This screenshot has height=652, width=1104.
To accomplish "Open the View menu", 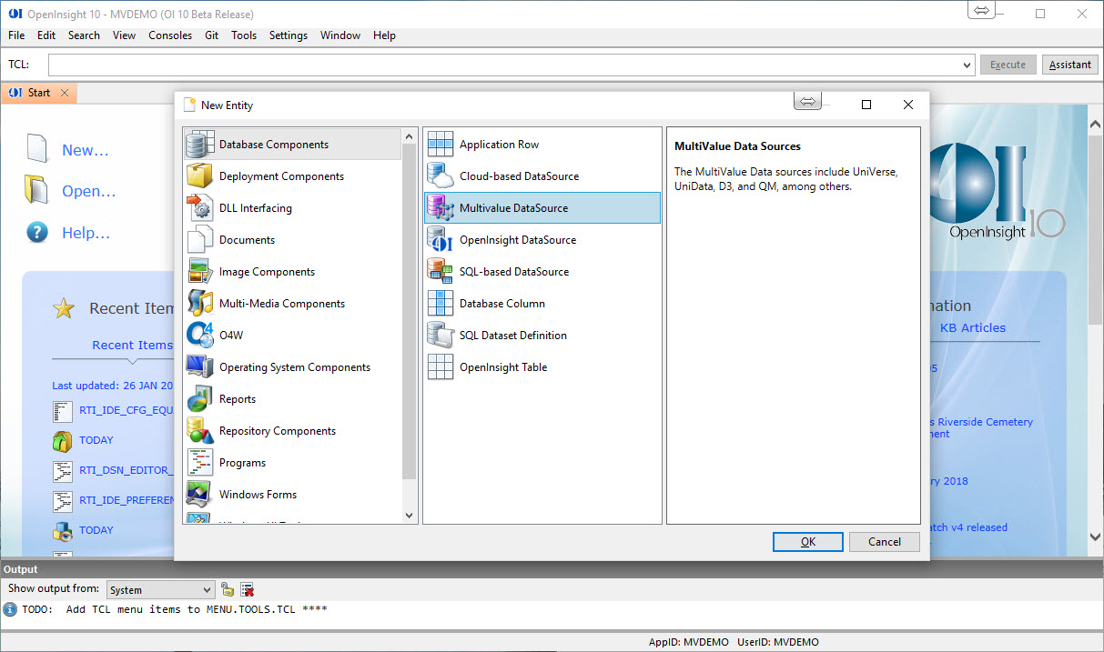I will [x=124, y=35].
